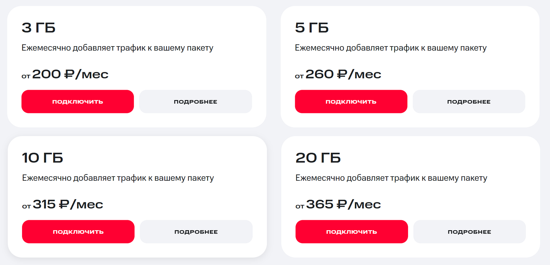Select the 20 ГБ package title

(318, 158)
